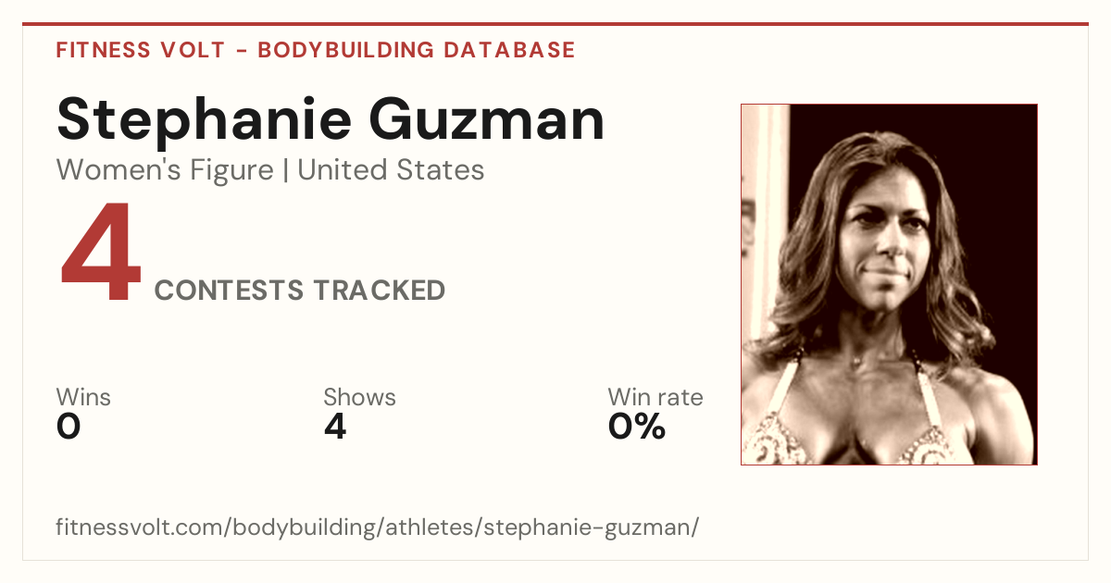
Task: Select the Women's Figure division text
Action: pos(165,170)
